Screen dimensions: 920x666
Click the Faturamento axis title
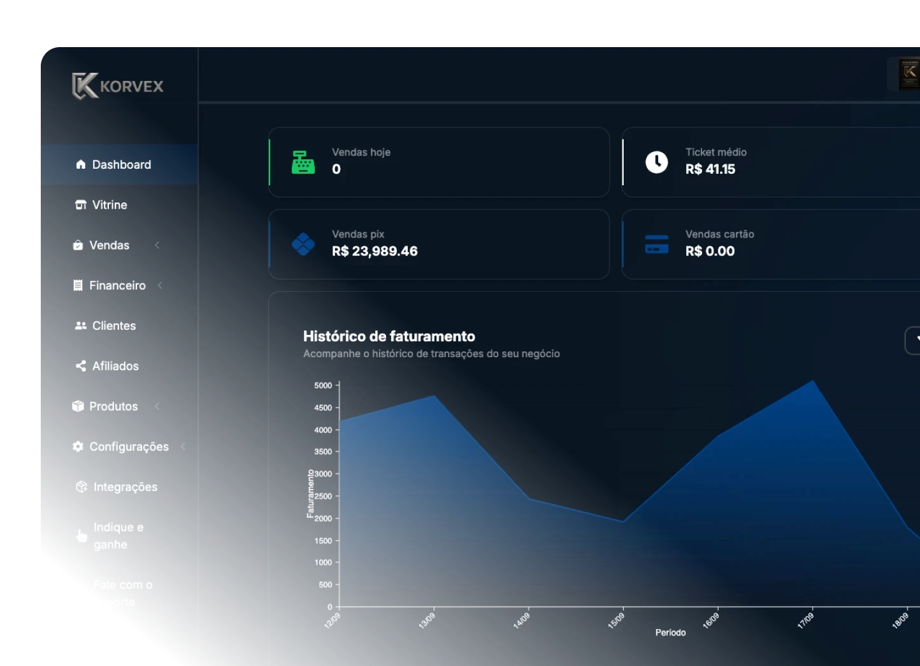click(x=311, y=493)
